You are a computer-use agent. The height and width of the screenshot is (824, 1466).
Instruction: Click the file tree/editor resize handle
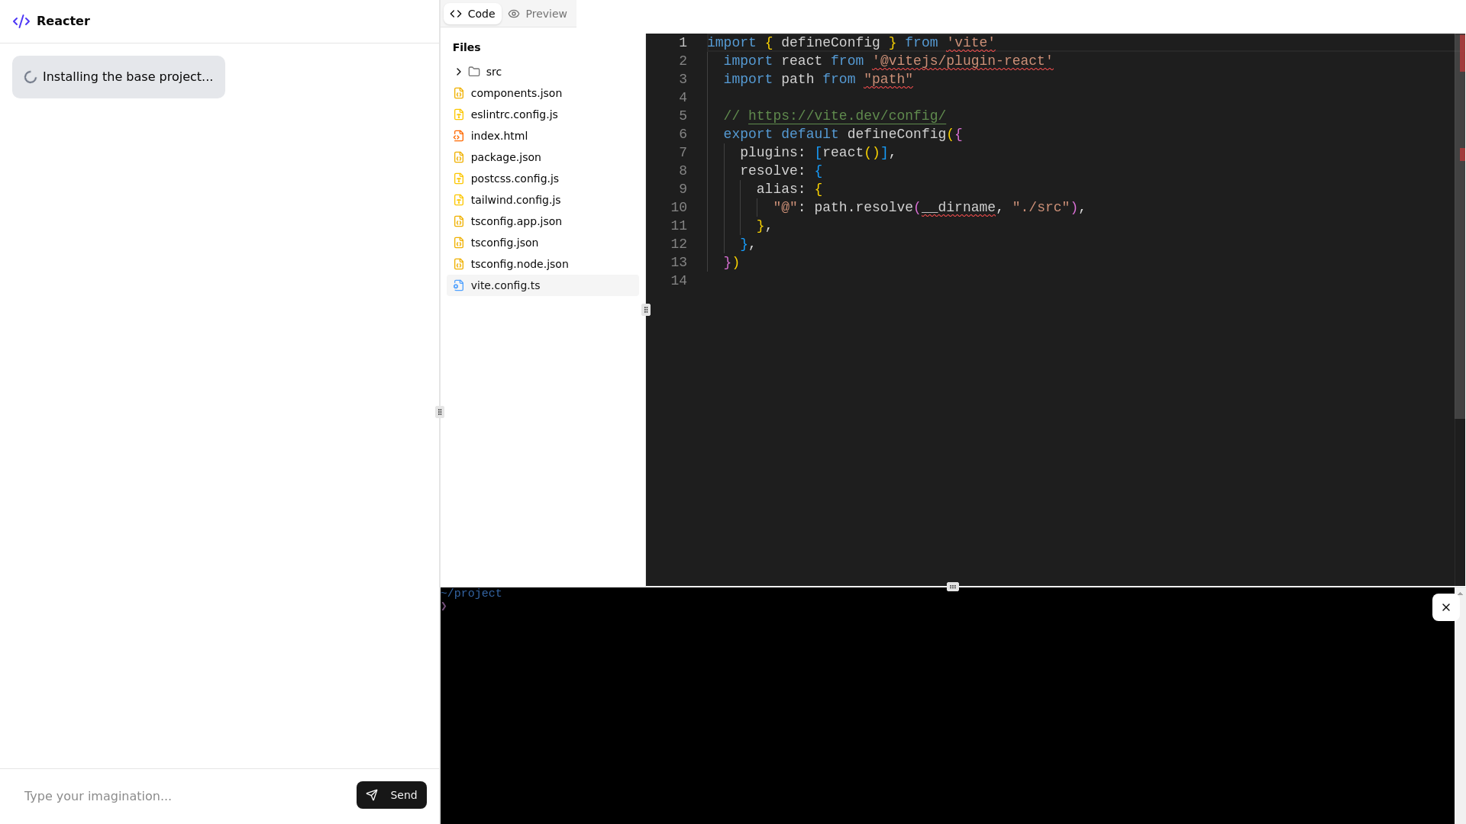pyautogui.click(x=646, y=310)
